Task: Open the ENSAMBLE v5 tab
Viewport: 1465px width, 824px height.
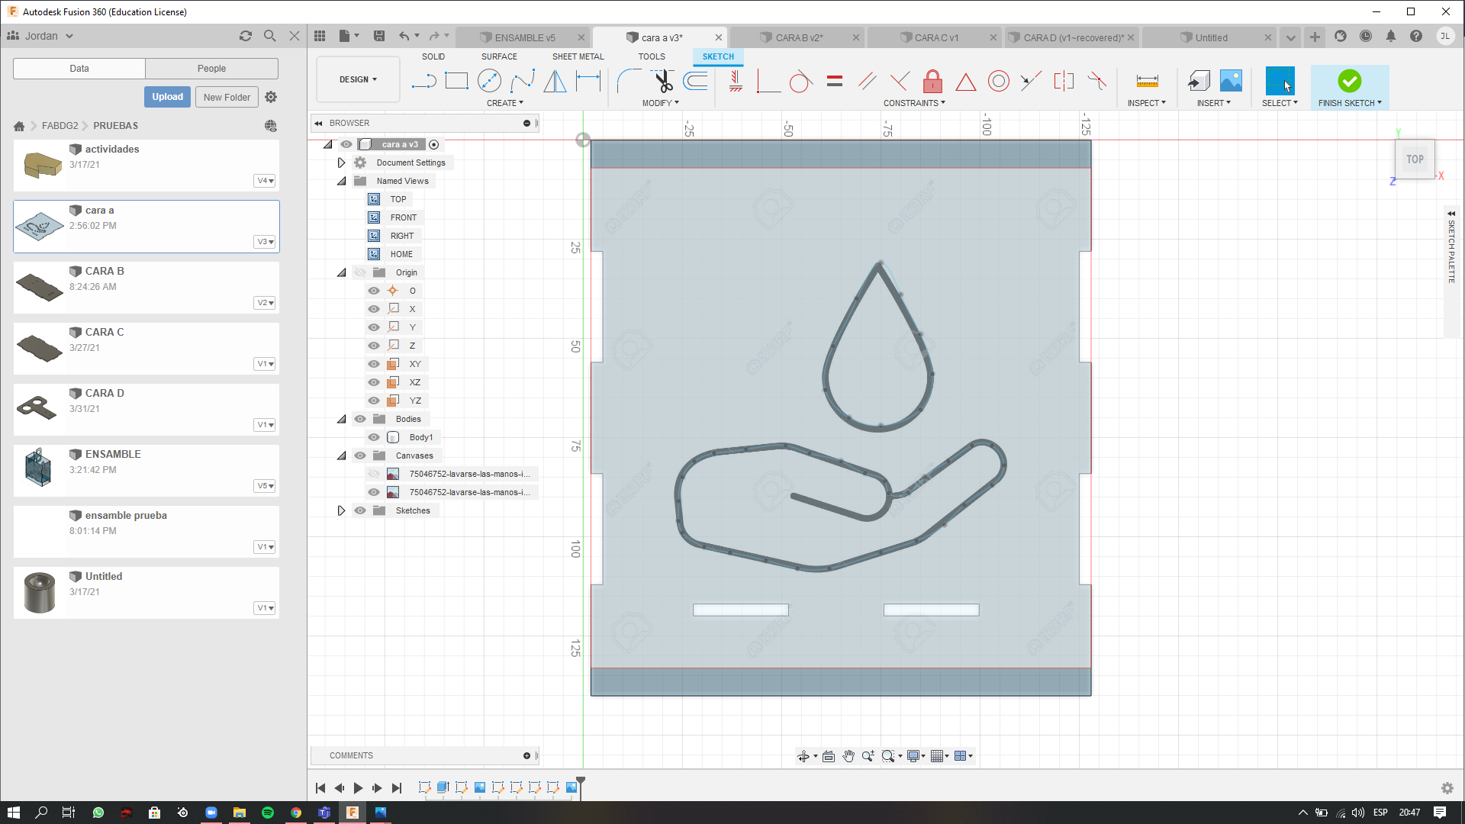Action: 525,37
